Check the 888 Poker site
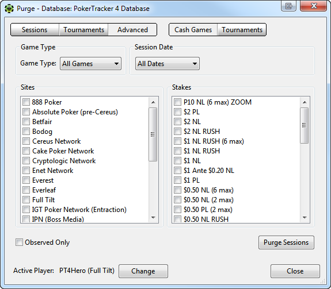The width and height of the screenshot is (331, 289). click(26, 102)
